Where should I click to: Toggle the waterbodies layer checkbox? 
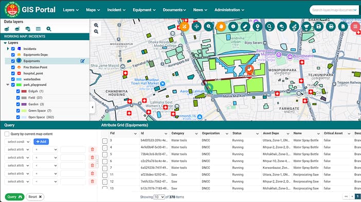(13, 79)
